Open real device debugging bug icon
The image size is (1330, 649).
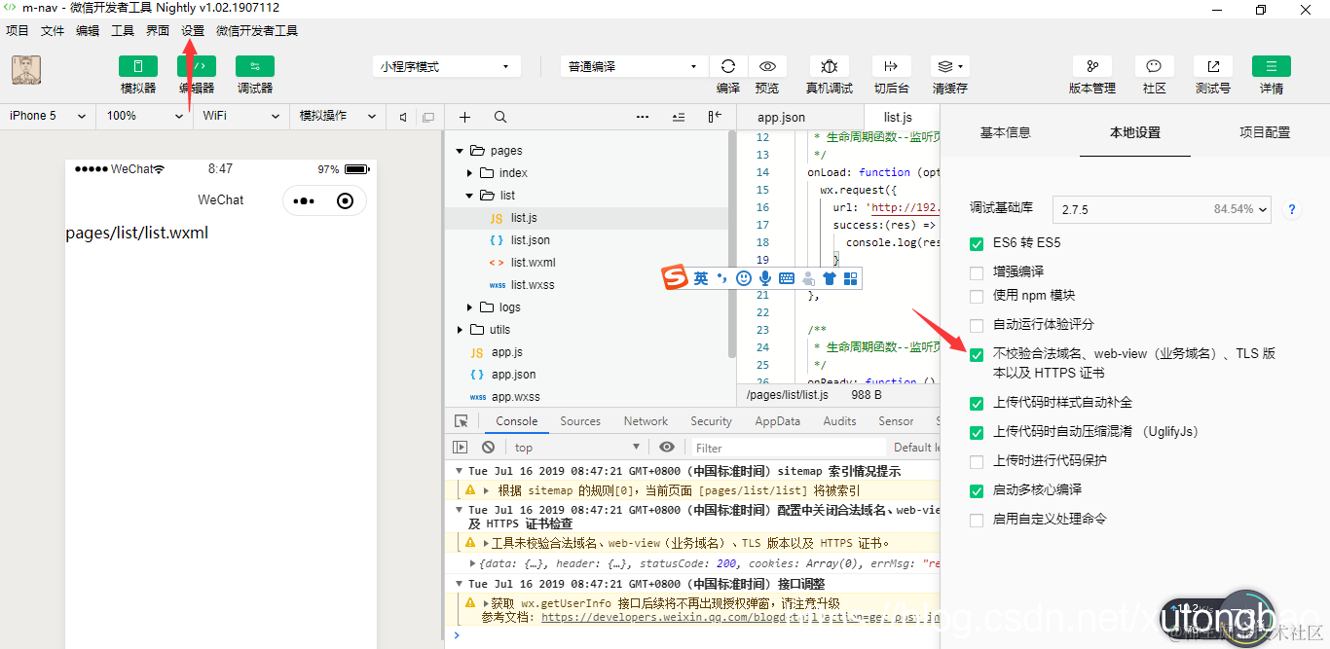(x=830, y=66)
